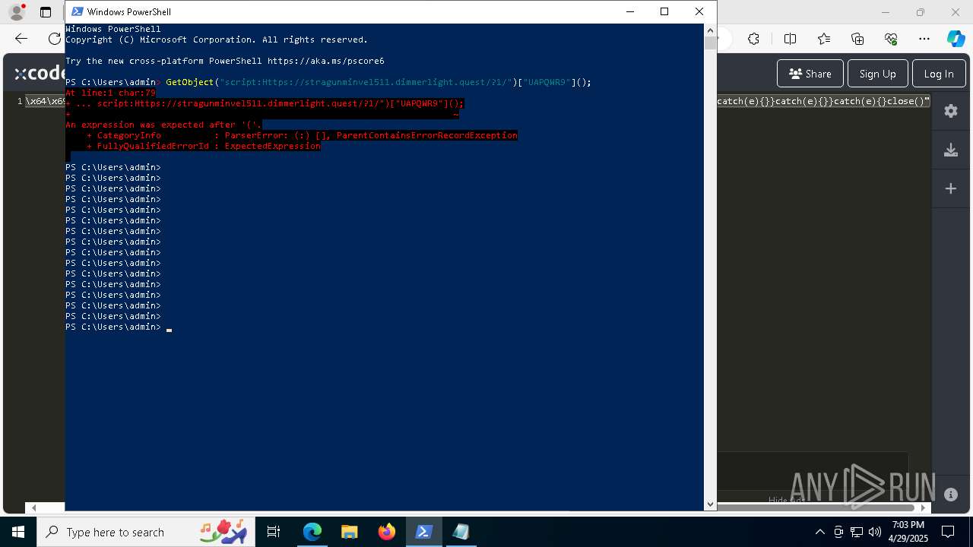Click the GetObject command text in PowerShell
This screenshot has height=547, width=973.
[189, 82]
